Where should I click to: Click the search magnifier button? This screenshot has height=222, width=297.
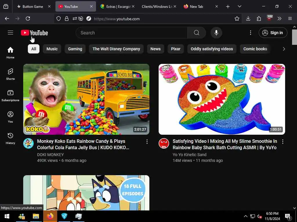coord(196,33)
